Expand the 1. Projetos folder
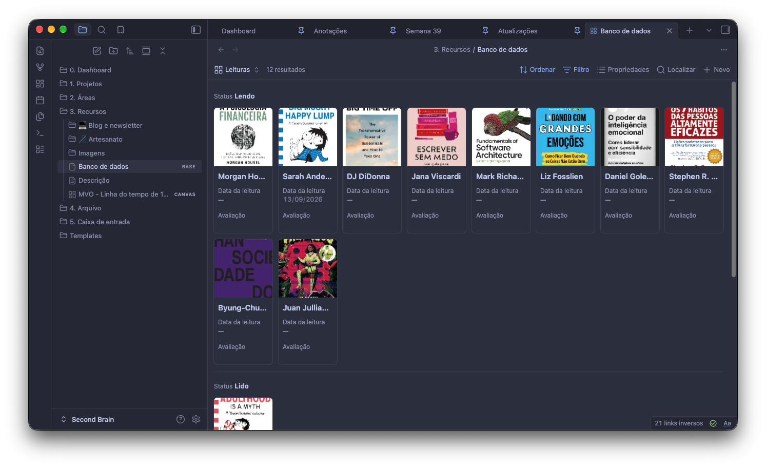Image resolution: width=766 pixels, height=468 pixels. pos(86,84)
